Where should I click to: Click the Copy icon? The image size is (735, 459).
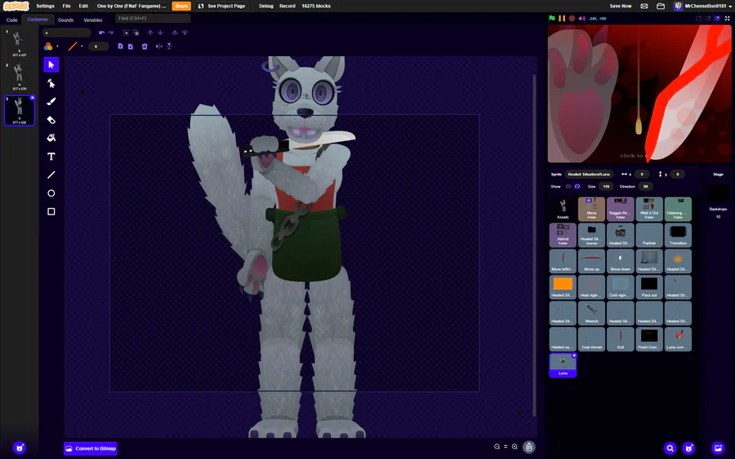pyautogui.click(x=121, y=46)
